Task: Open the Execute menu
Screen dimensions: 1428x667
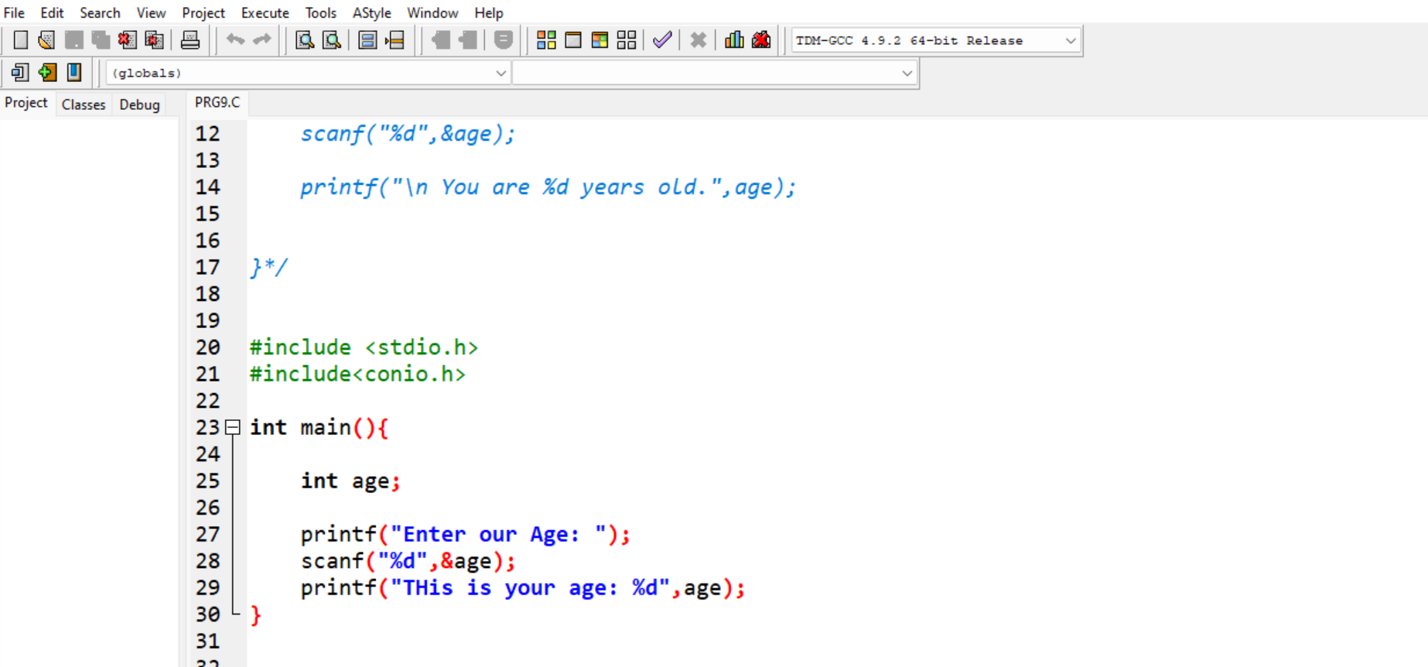Action: pyautogui.click(x=265, y=12)
